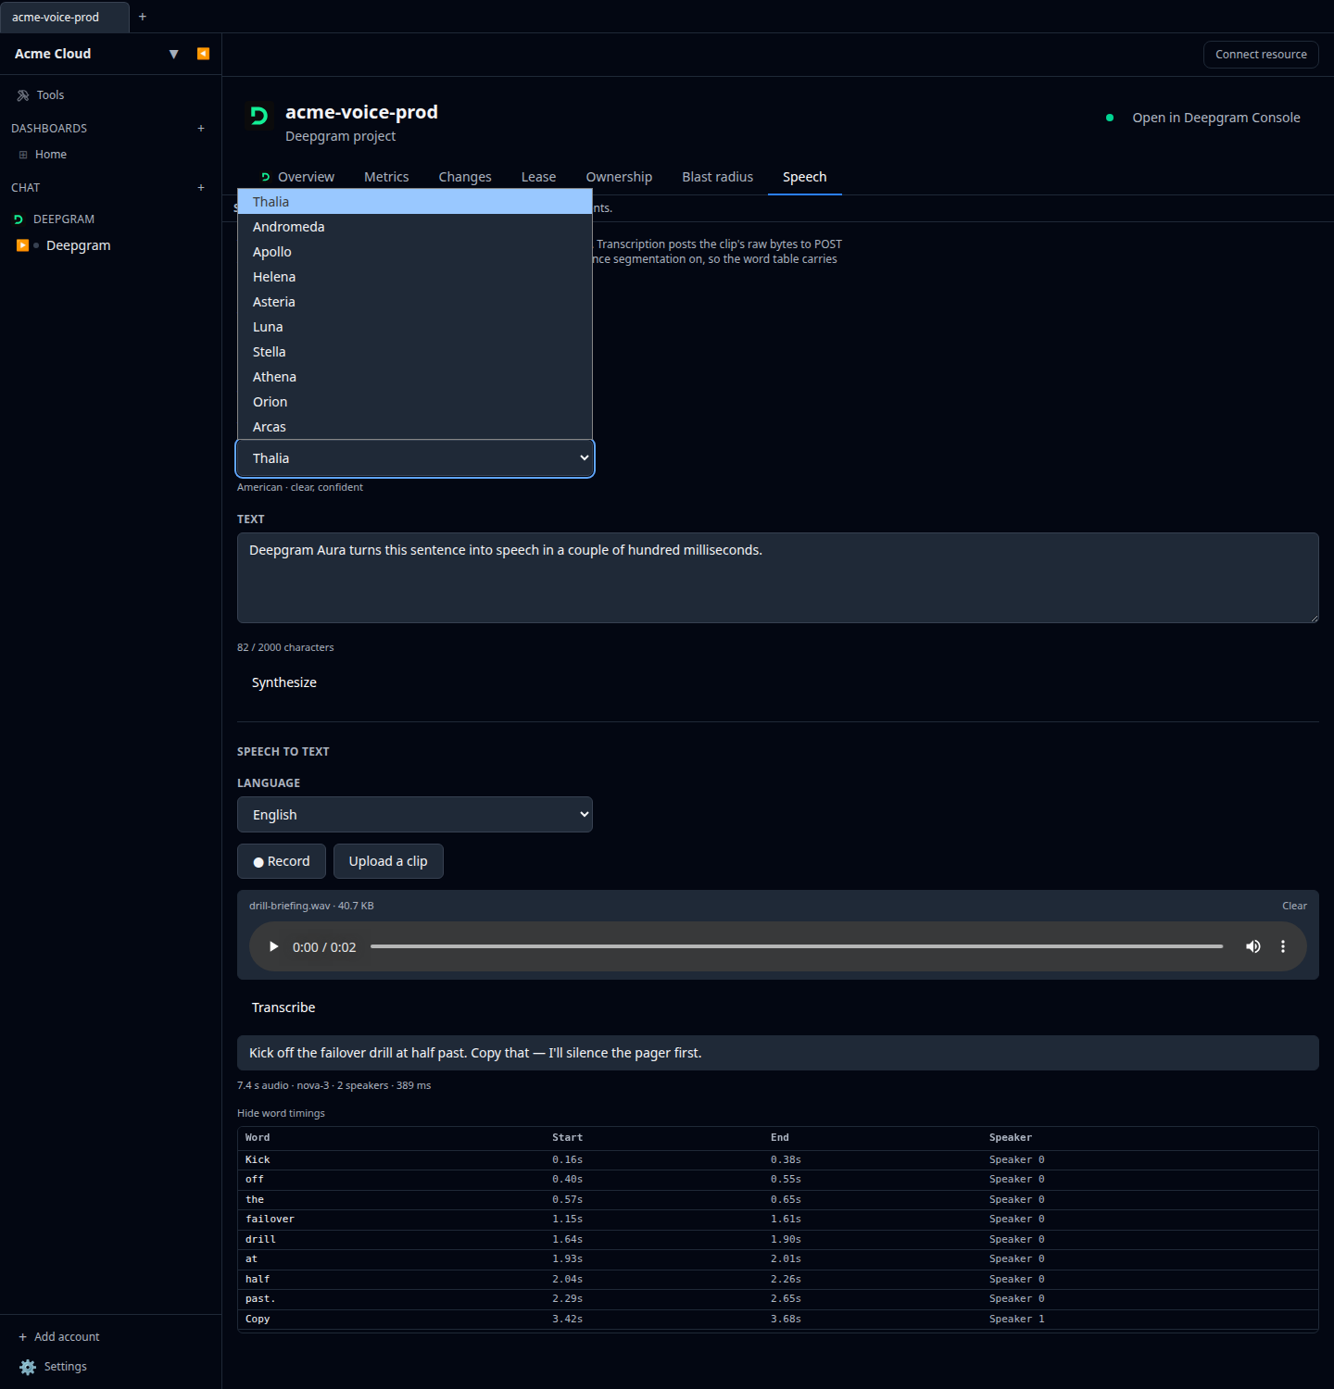Switch to the Blast radius tab
Screen dimensions: 1334x1389
point(718,177)
